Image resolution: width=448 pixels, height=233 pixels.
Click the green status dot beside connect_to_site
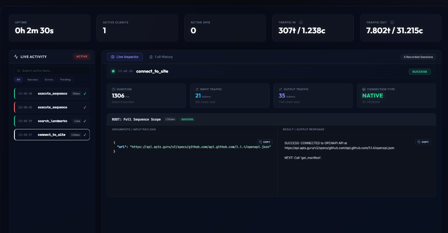point(113,71)
